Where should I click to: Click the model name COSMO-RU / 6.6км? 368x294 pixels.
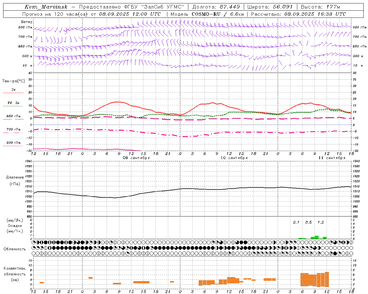click(218, 14)
